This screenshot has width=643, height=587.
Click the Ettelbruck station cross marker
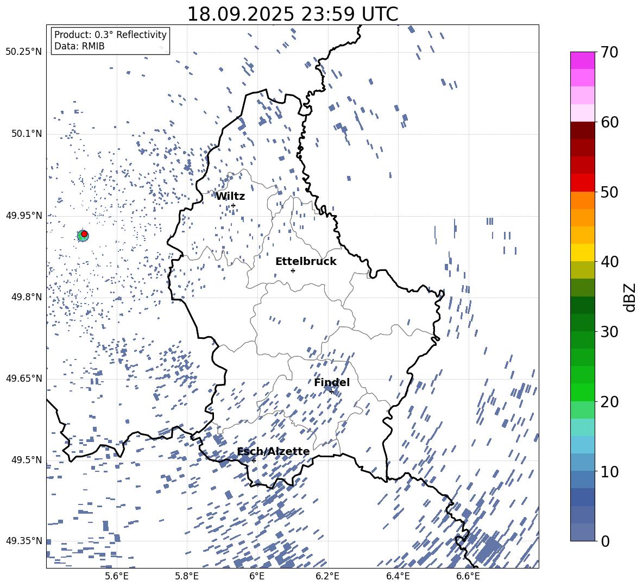(x=293, y=270)
